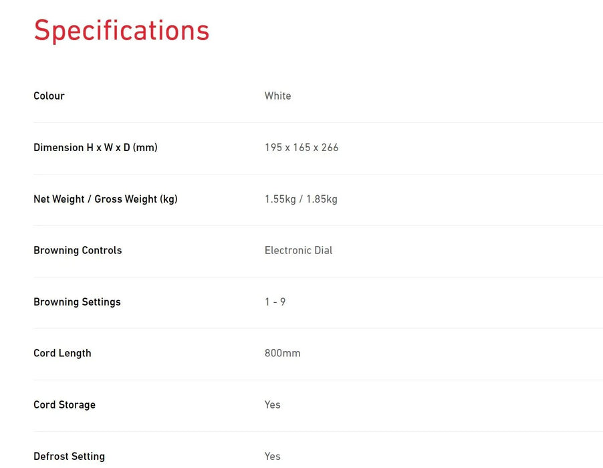Image resolution: width=603 pixels, height=468 pixels.
Task: Click the 800mm cord length value
Action: click(282, 353)
